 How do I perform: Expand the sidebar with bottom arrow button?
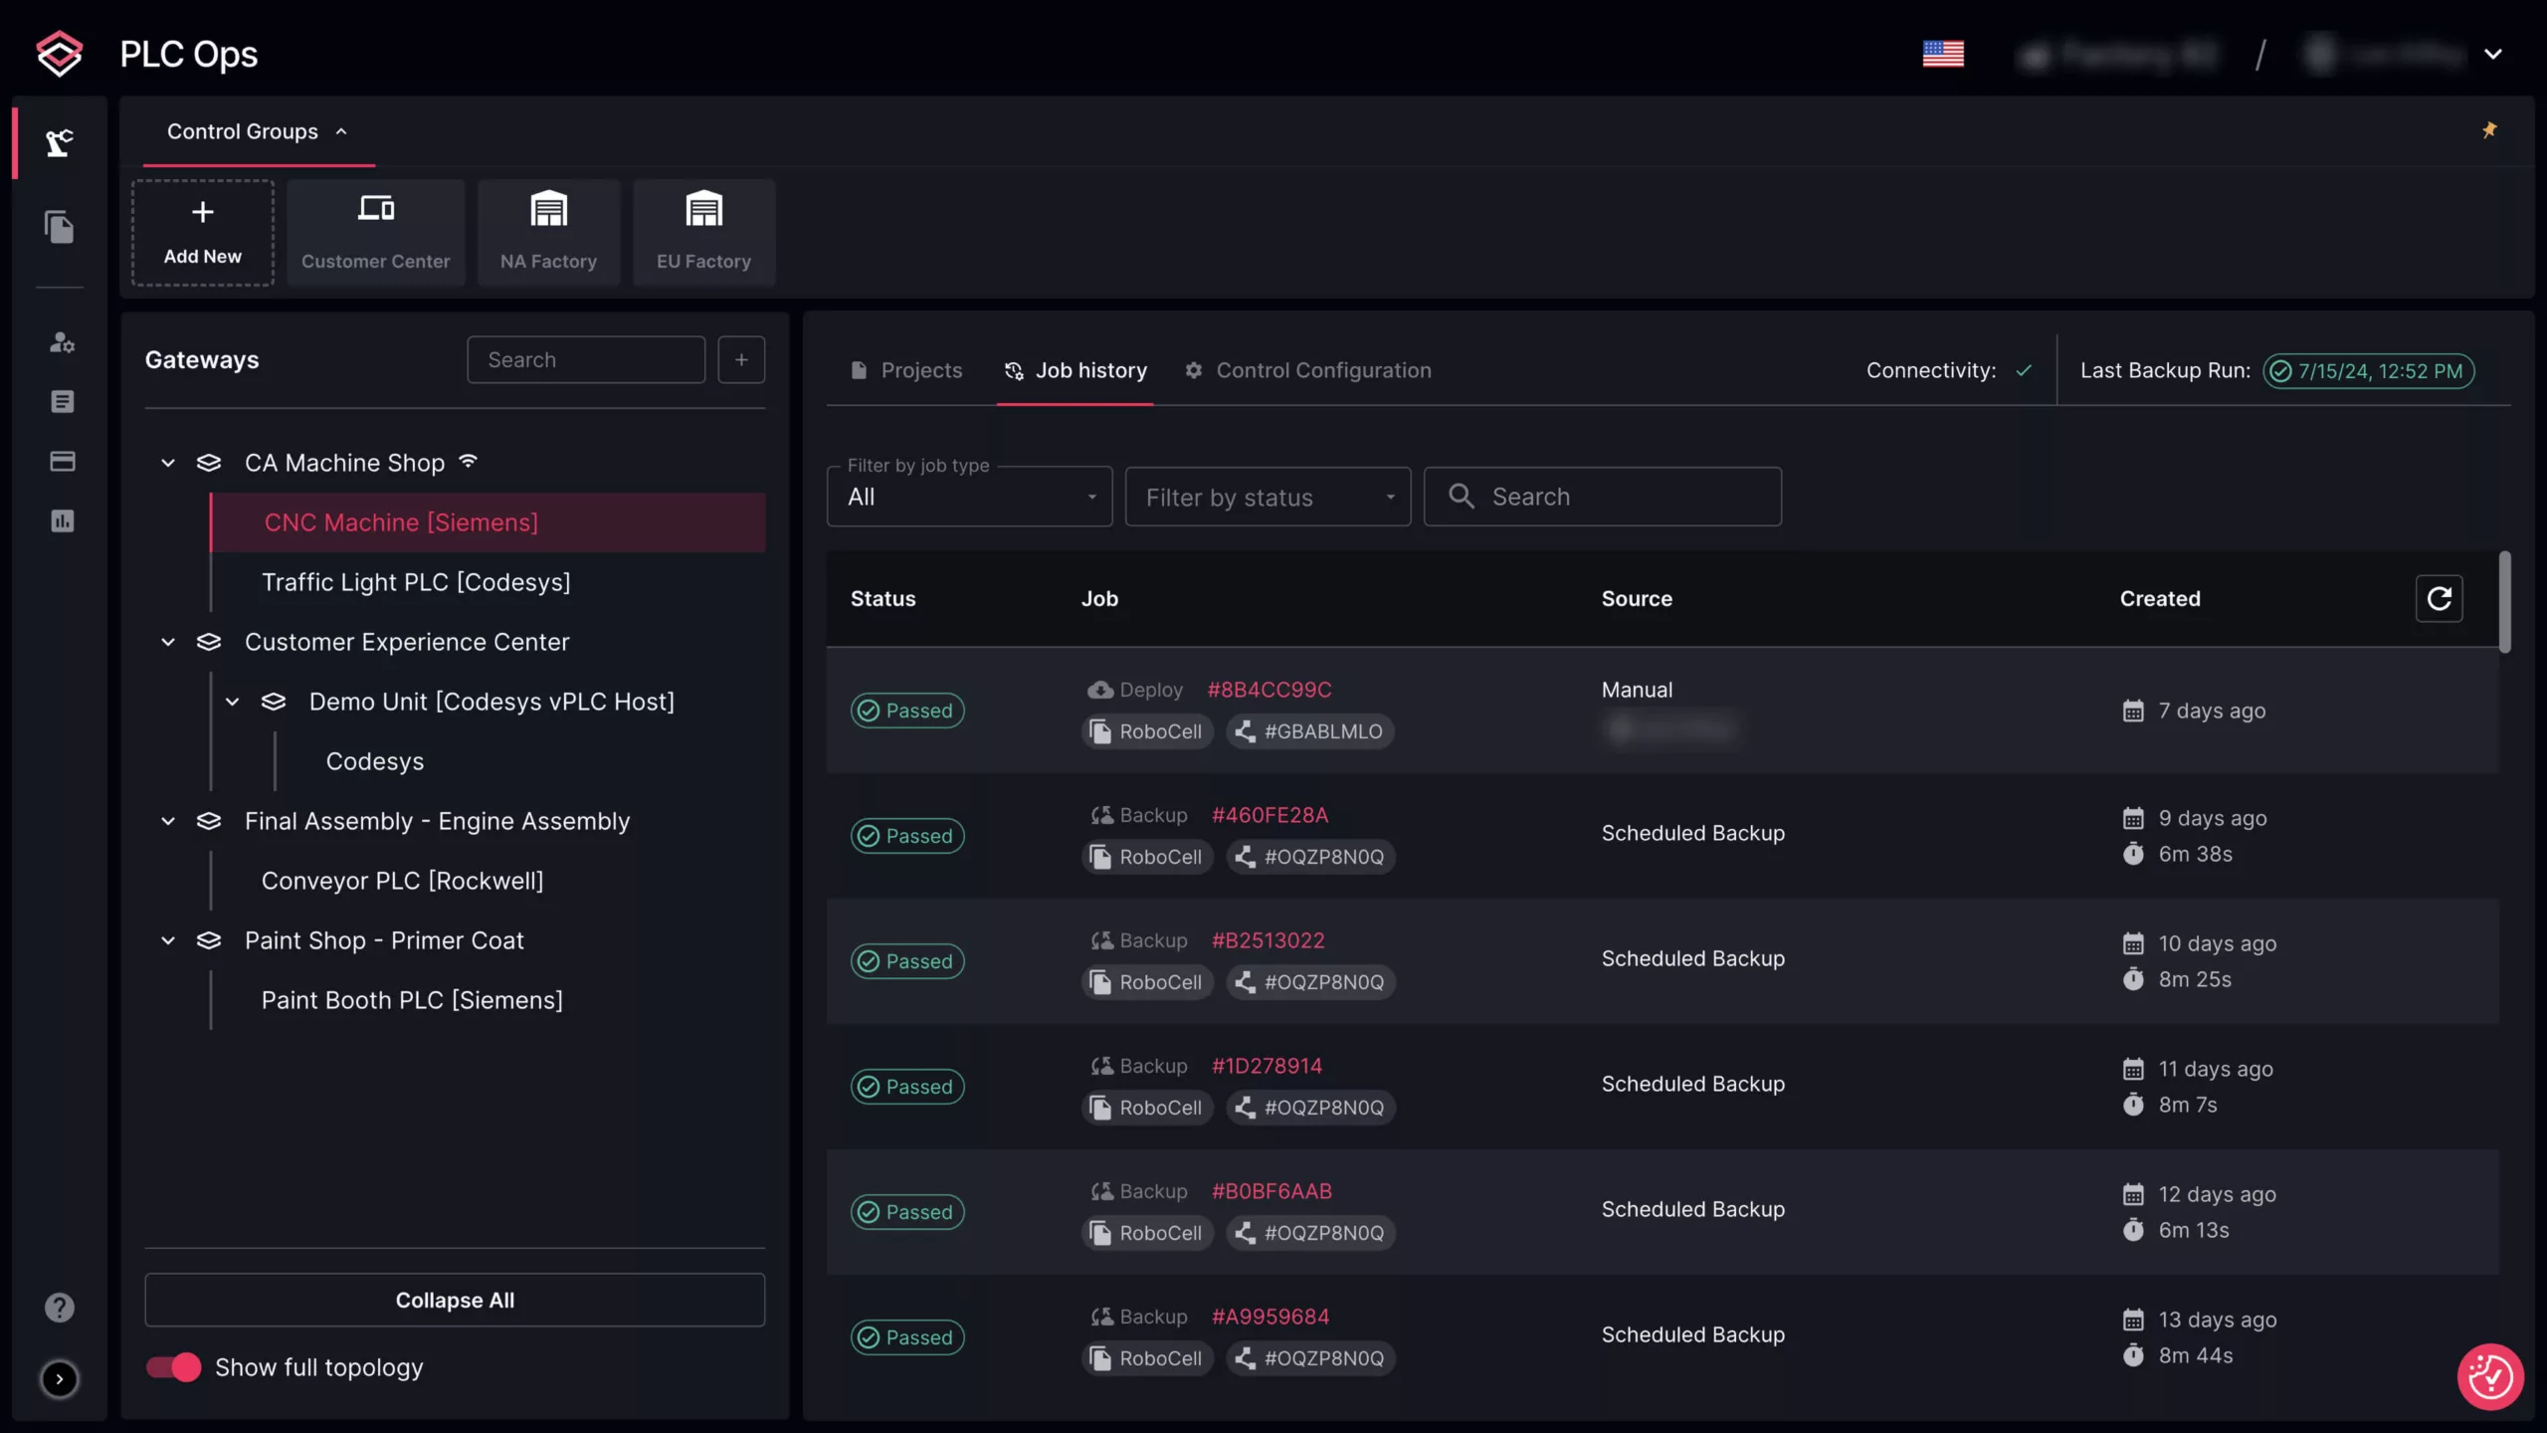(60, 1378)
